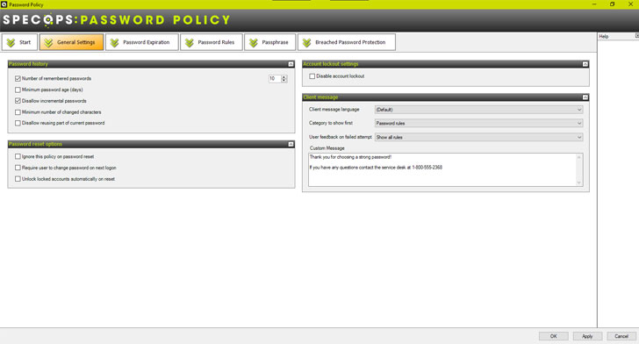Open the Password Expiration tab

(x=142, y=42)
